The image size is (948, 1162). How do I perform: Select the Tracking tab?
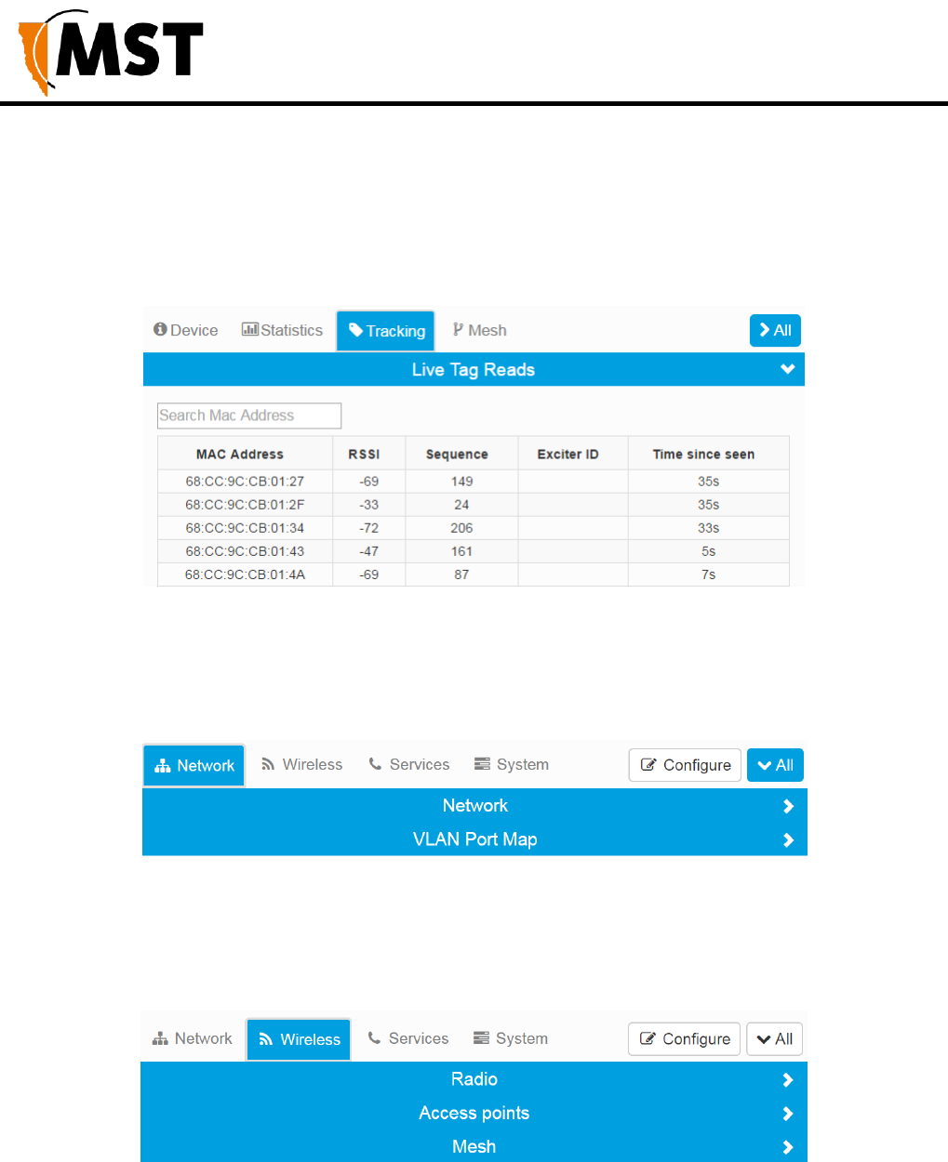[385, 331]
